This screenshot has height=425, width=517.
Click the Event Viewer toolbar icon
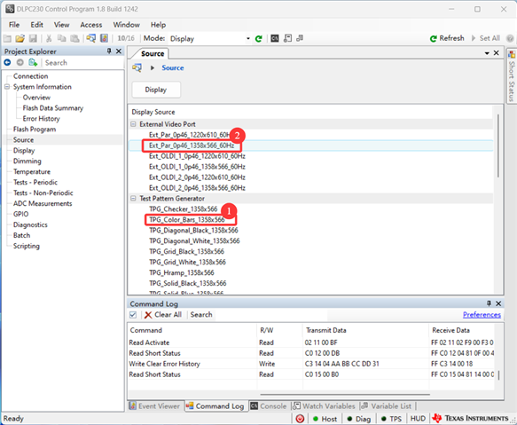point(104,39)
